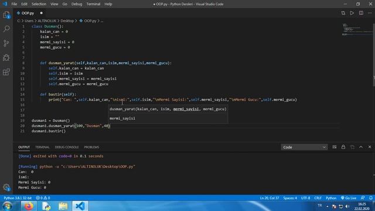Viewport: 375px width, 211px height.
Task: Clear the output panel
Action: point(335,147)
